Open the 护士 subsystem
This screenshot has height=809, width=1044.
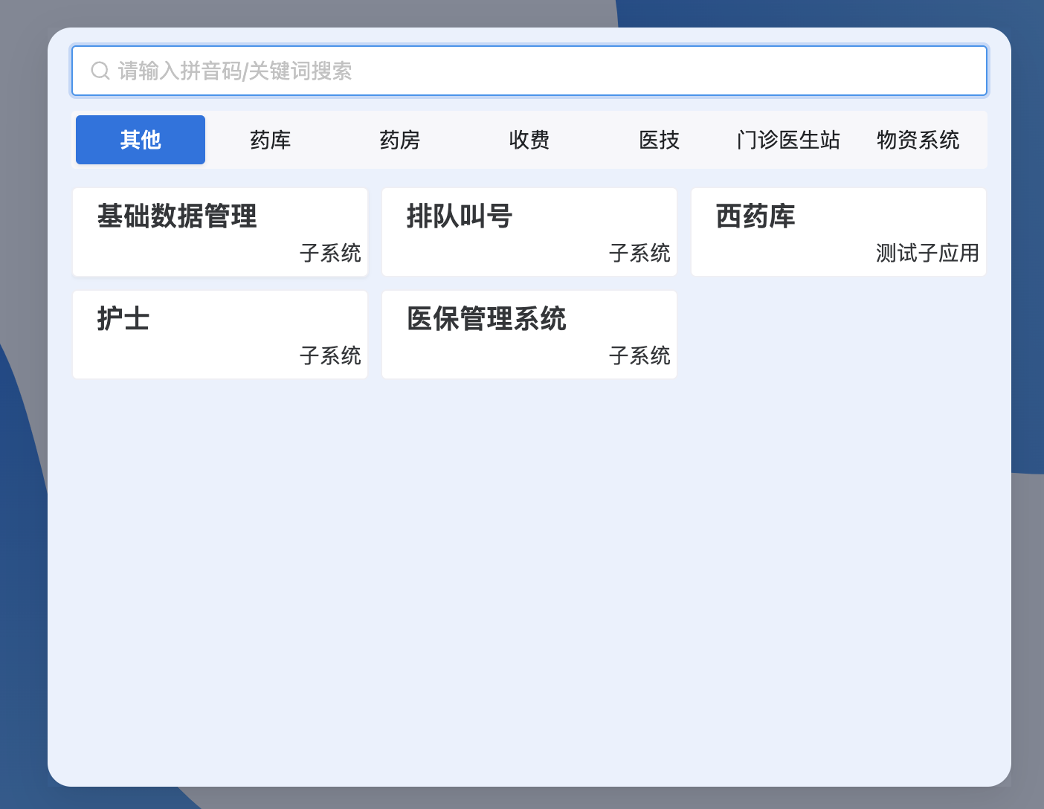point(220,335)
